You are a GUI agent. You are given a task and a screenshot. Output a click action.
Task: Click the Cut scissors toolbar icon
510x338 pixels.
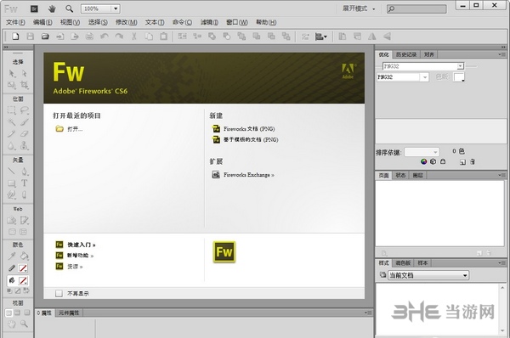(134, 37)
